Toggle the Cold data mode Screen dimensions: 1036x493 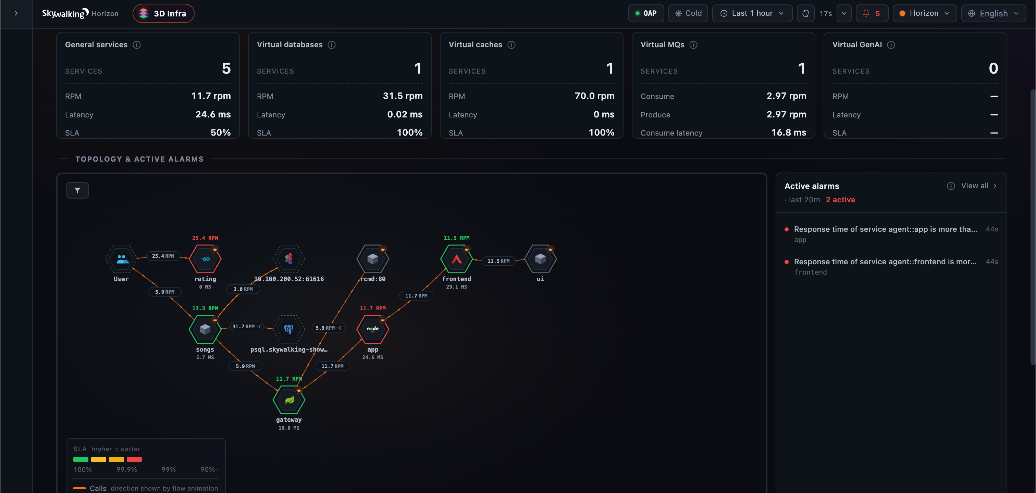pos(688,13)
